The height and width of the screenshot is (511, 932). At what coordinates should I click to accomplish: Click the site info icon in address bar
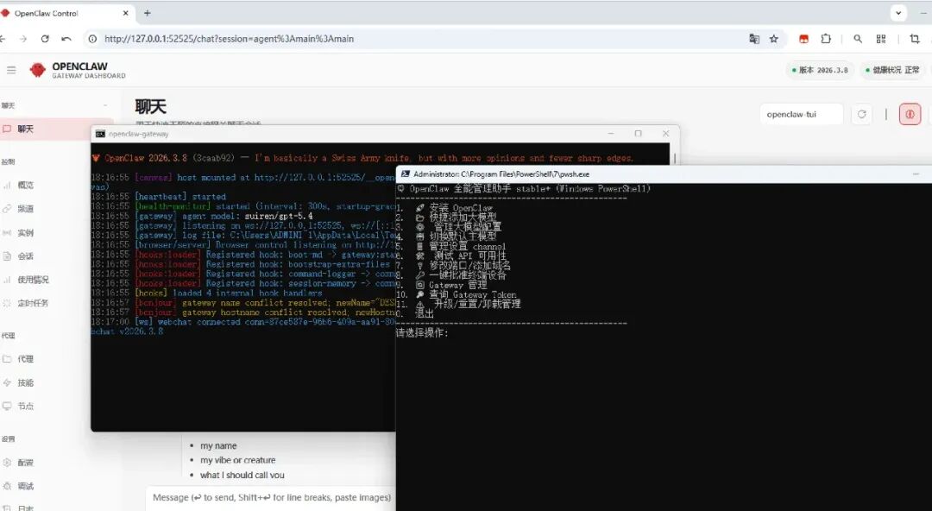coord(92,39)
